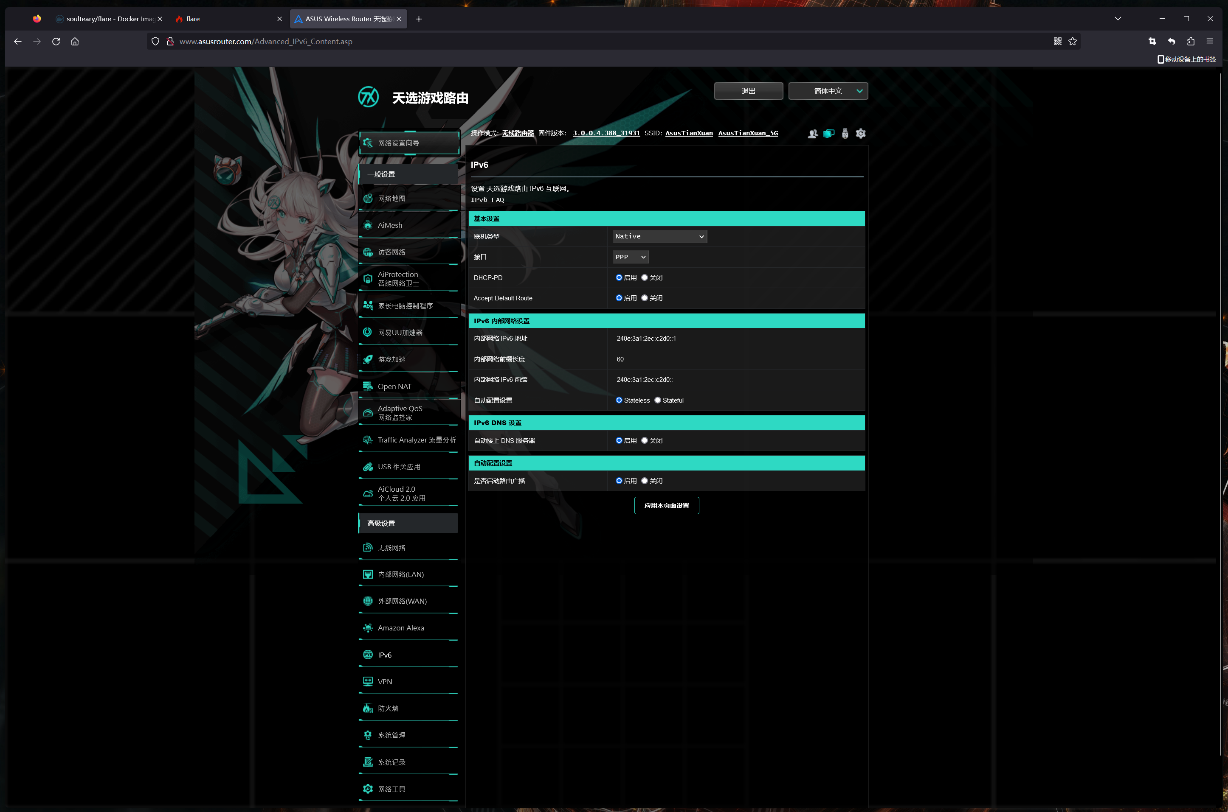1228x812 pixels.
Task: Disable DHCP-PD with the 关闭 radio
Action: (x=644, y=277)
